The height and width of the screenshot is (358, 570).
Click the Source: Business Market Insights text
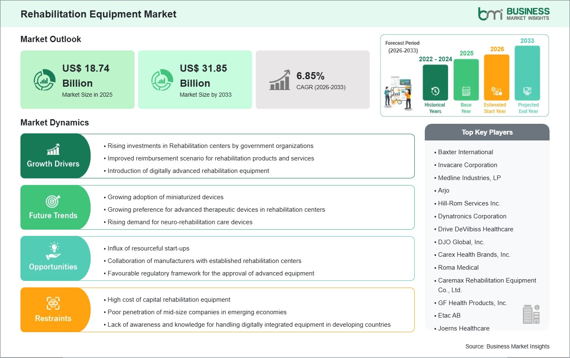[507, 346]
